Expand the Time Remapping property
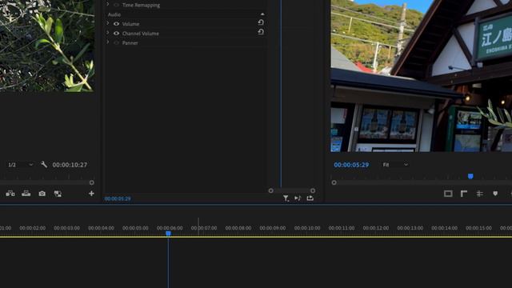 (108, 4)
